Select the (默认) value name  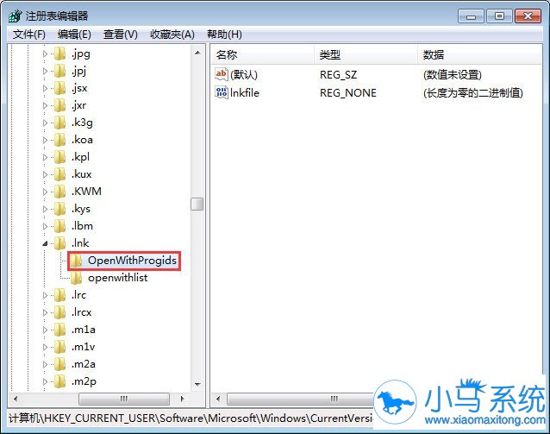pyautogui.click(x=244, y=74)
